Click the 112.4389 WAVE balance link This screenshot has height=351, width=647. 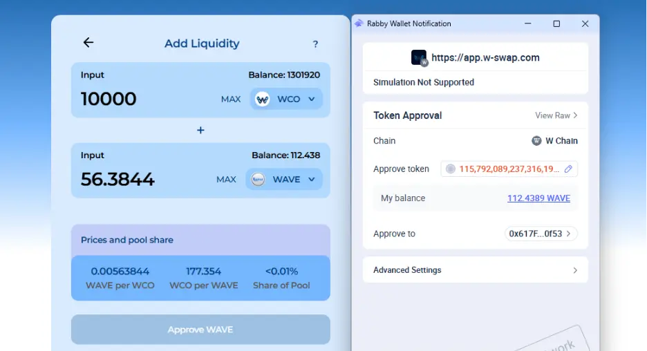point(538,198)
